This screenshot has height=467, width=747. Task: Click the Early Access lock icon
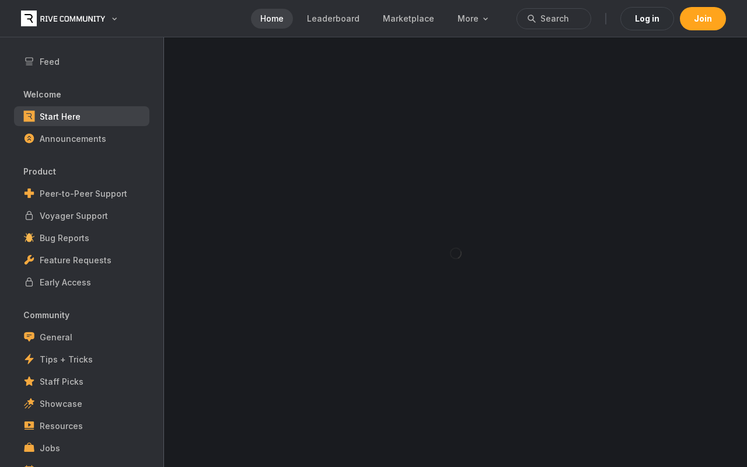click(29, 282)
